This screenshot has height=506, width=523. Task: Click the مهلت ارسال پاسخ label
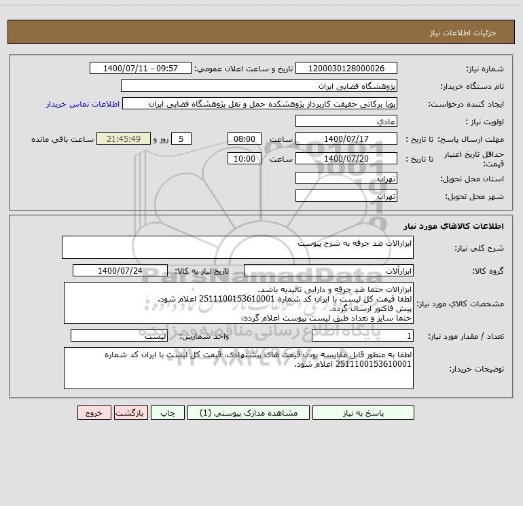tap(471, 139)
